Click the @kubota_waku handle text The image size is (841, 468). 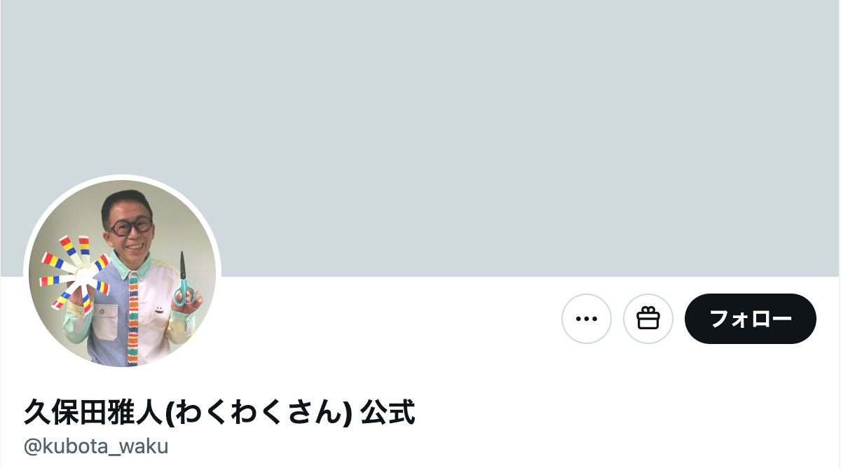96,446
